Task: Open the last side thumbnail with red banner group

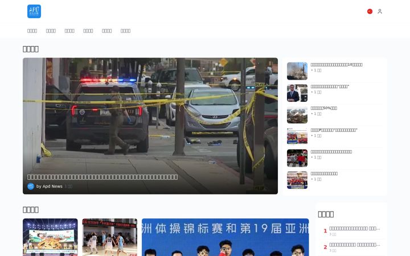Action: pos(297,180)
